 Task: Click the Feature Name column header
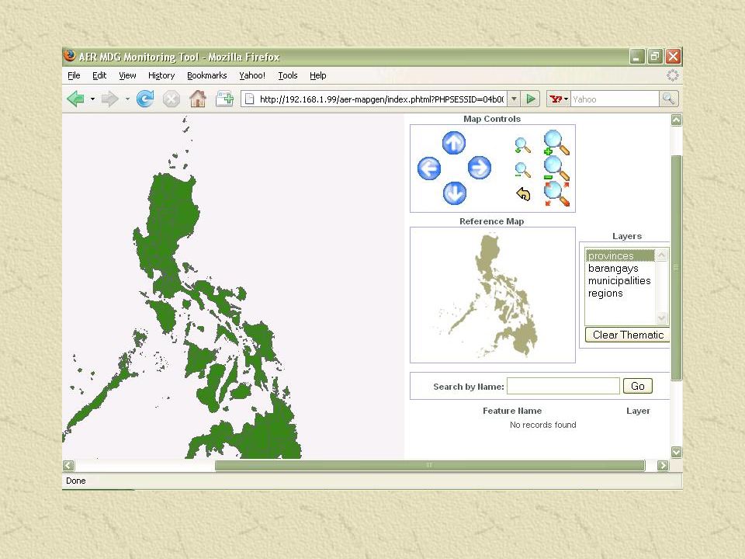512,411
